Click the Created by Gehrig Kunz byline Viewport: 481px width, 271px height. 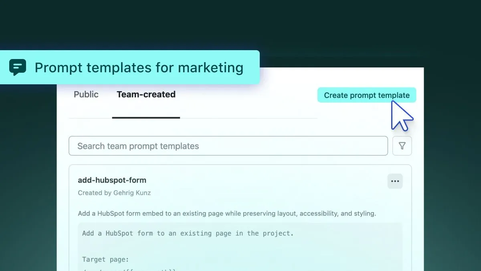[x=114, y=193]
